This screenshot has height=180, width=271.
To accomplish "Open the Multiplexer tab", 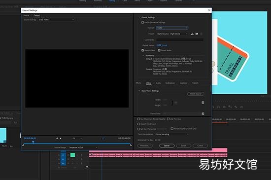I will pos(170,83).
